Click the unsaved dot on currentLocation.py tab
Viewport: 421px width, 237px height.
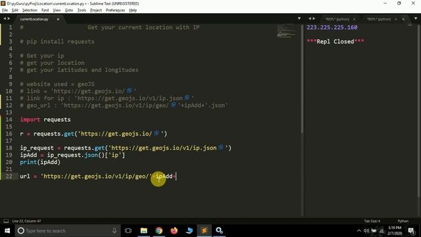pos(58,19)
